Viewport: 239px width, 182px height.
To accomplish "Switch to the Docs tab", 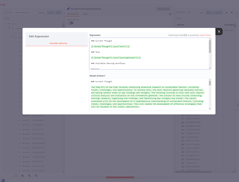I will coord(85,14).
